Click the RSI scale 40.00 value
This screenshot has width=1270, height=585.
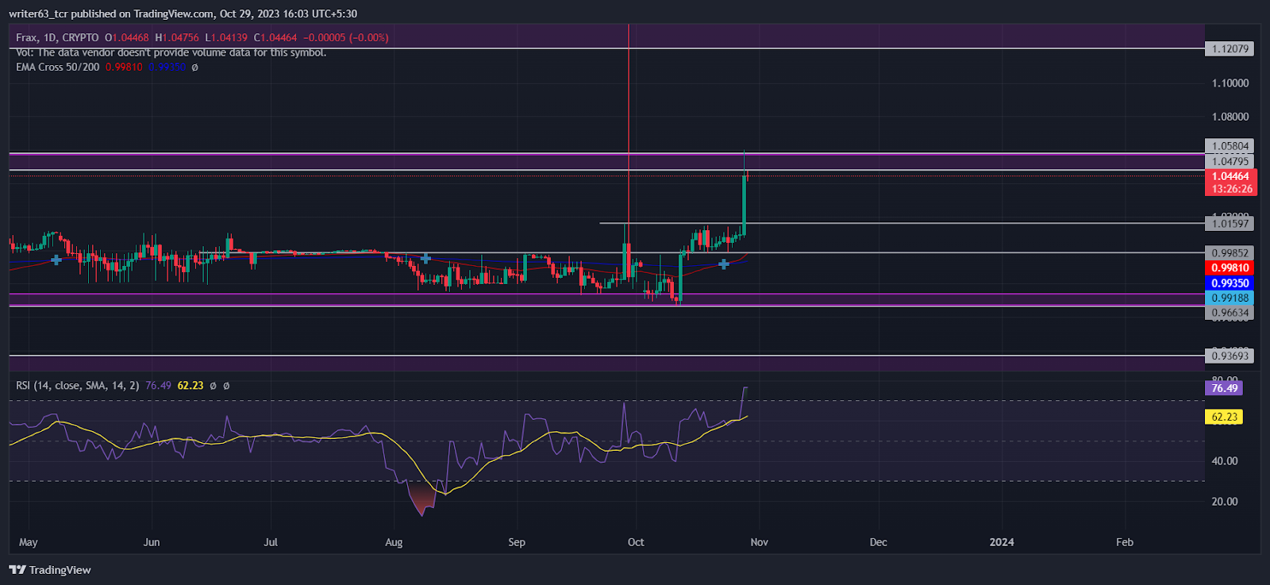point(1225,461)
